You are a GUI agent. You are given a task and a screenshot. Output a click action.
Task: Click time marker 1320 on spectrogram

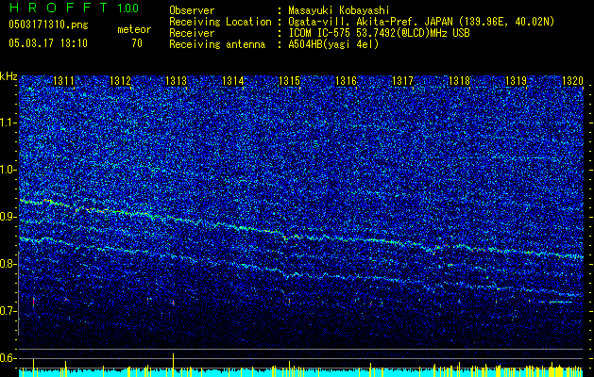[x=572, y=81]
